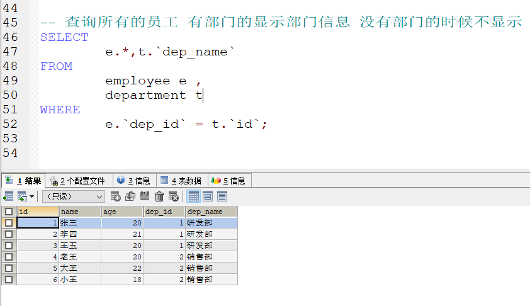Switch to grid view mode

click(x=194, y=196)
